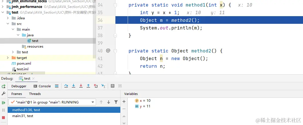Stop debugging with the red square icon
The height and width of the screenshot is (125, 303).
pos(3,118)
